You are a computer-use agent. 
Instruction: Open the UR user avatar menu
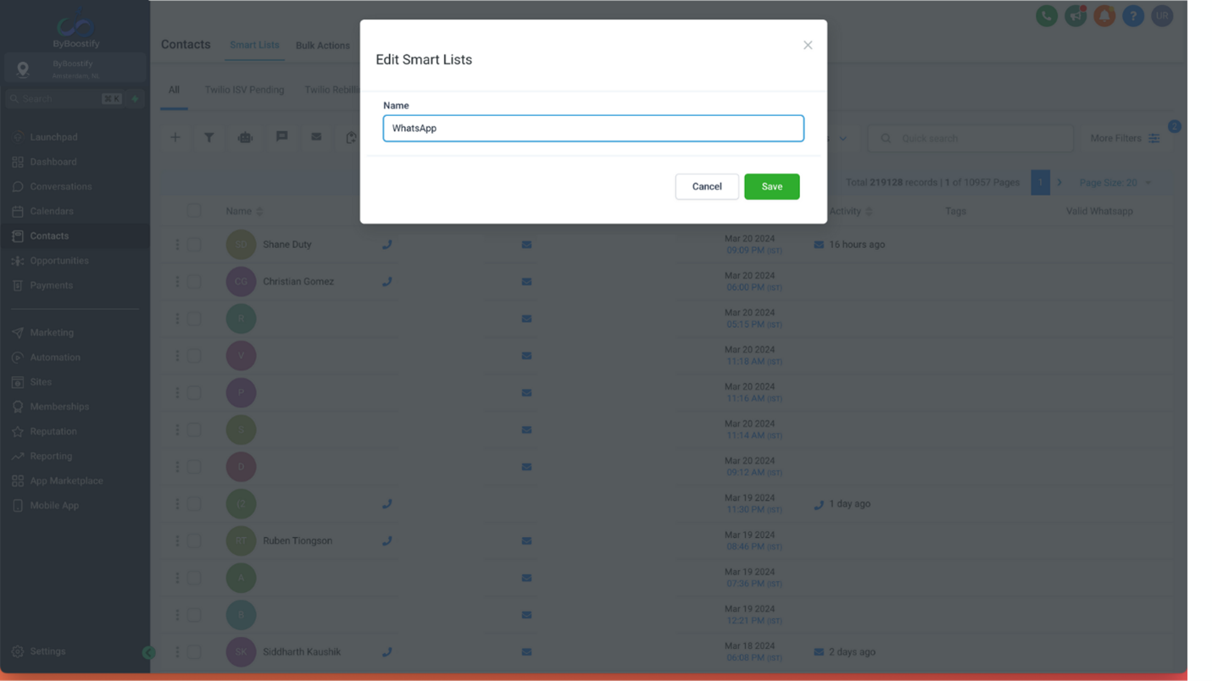pos(1162,16)
